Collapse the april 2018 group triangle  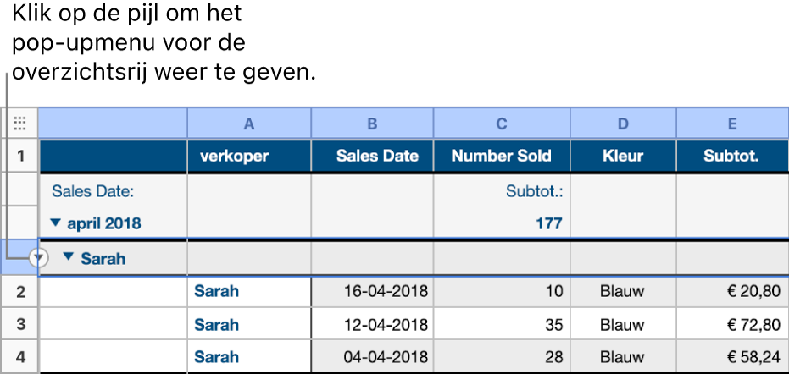pos(56,223)
